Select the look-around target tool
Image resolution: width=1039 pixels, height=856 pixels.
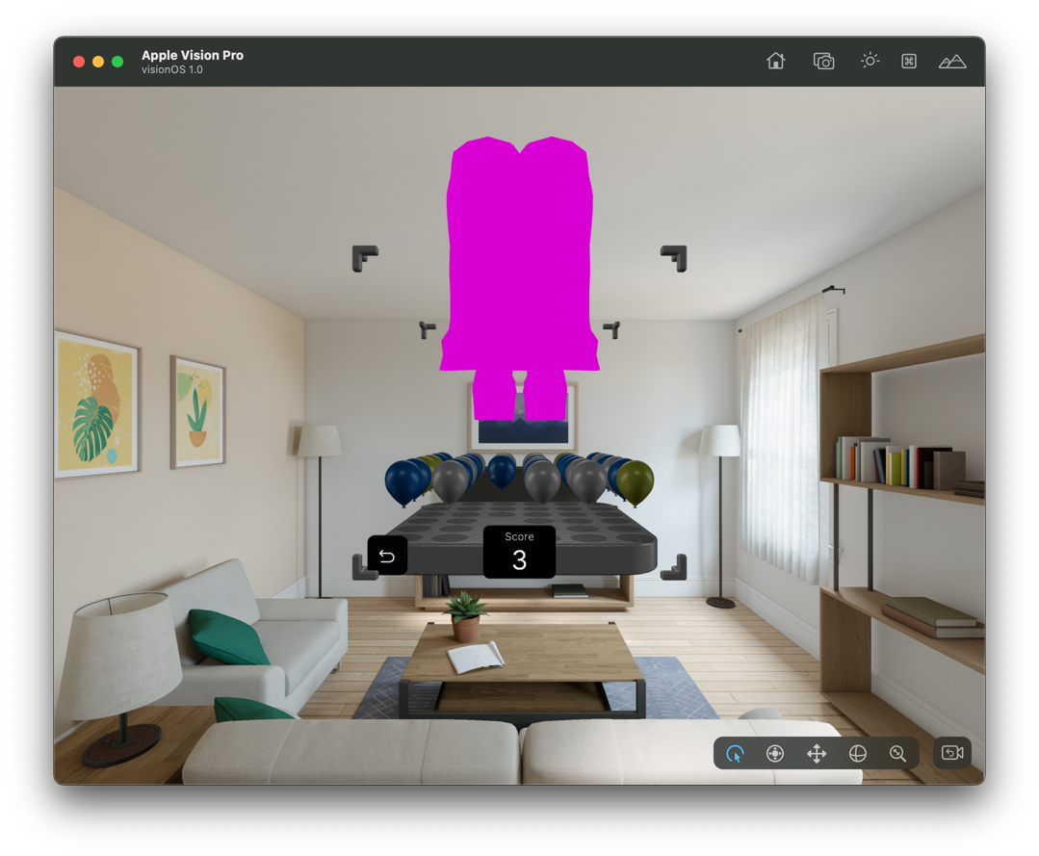[x=774, y=753]
